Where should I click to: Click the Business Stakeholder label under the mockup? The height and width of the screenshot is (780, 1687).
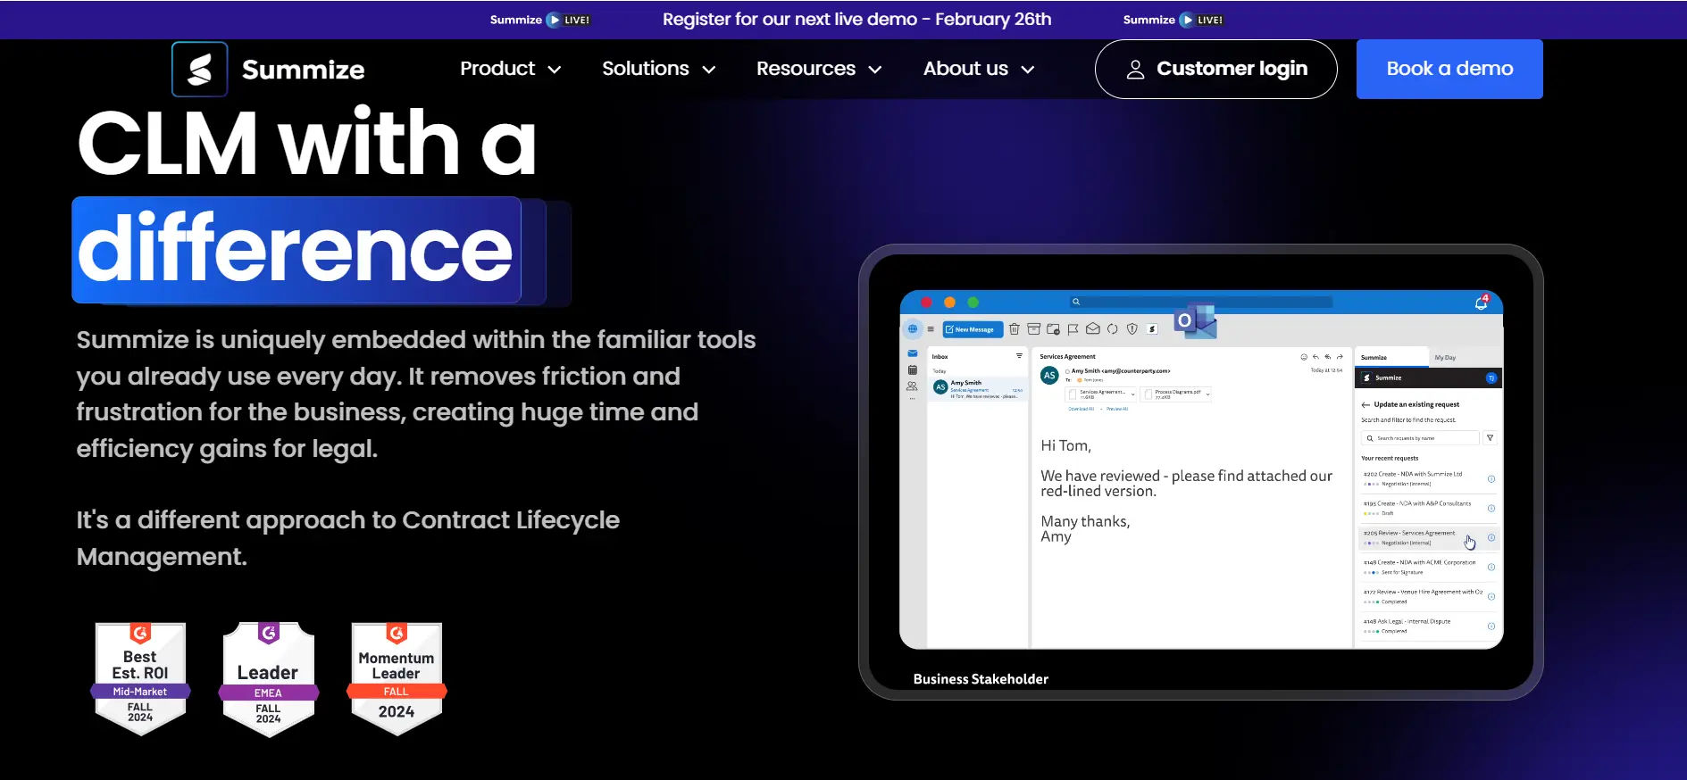pyautogui.click(x=981, y=679)
